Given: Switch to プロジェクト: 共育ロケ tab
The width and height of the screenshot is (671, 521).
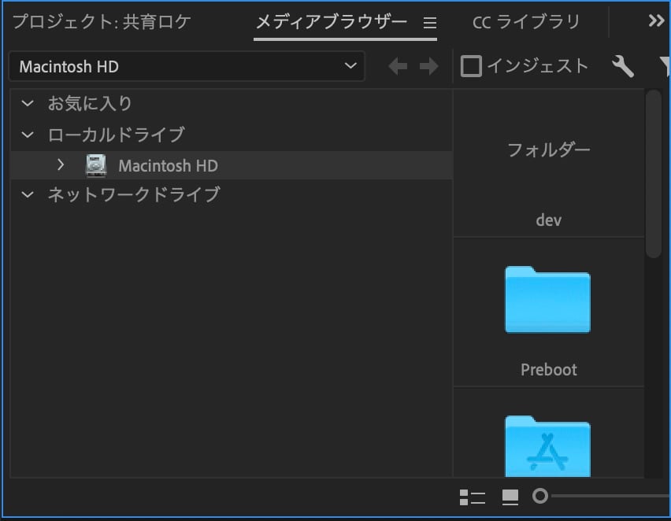Looking at the screenshot, I should (x=102, y=22).
